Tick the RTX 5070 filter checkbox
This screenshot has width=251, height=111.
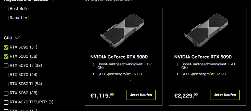point(6,75)
